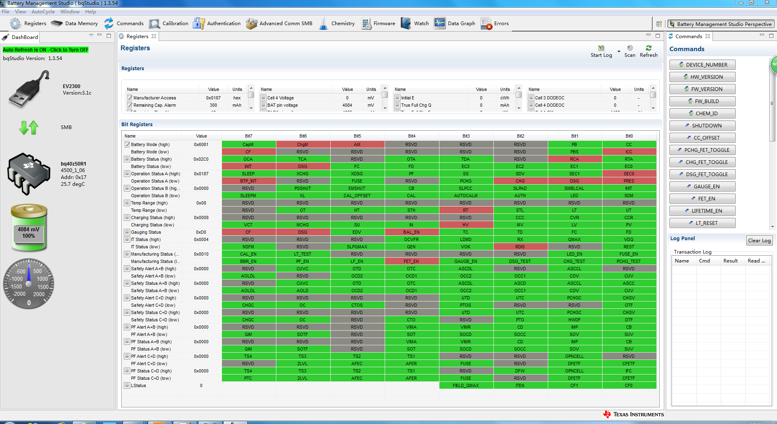Open the File menu
Viewport: 777px width, 424px height.
(x=6, y=12)
